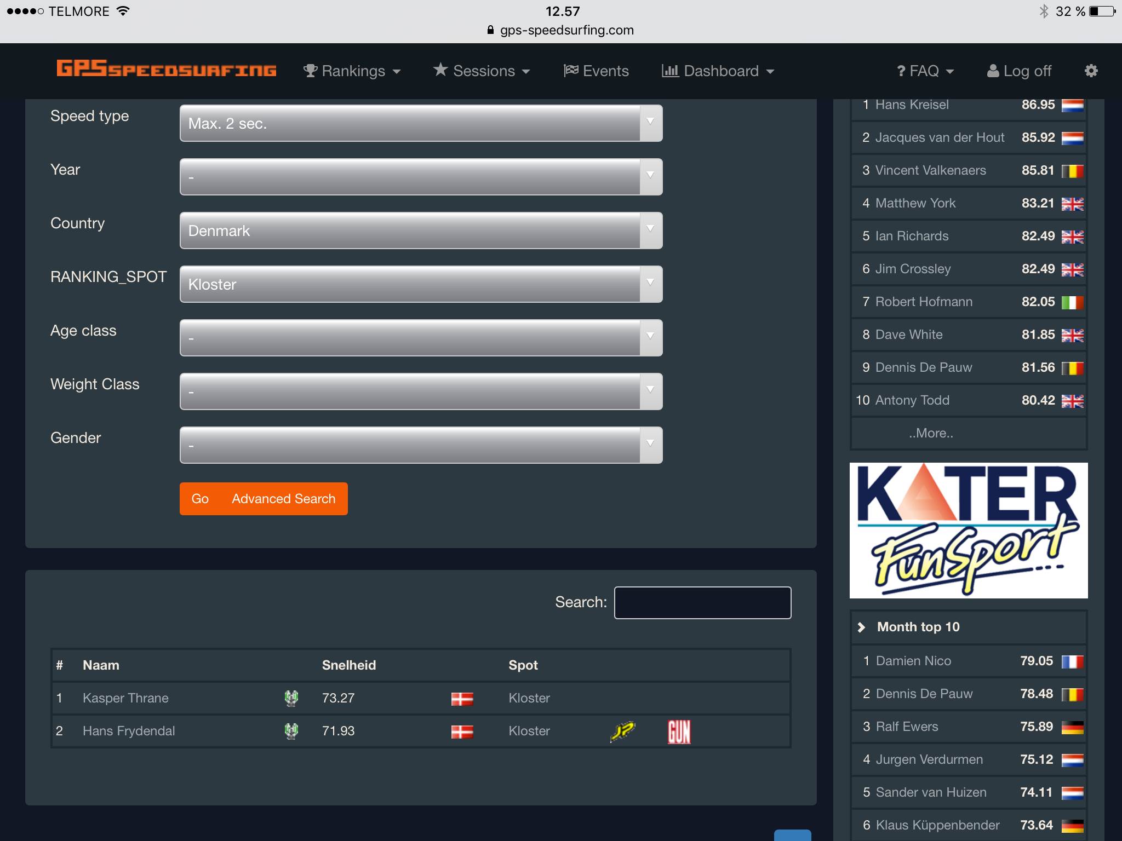
Task: Click Hans Frydendal's green medal icon
Action: point(291,731)
